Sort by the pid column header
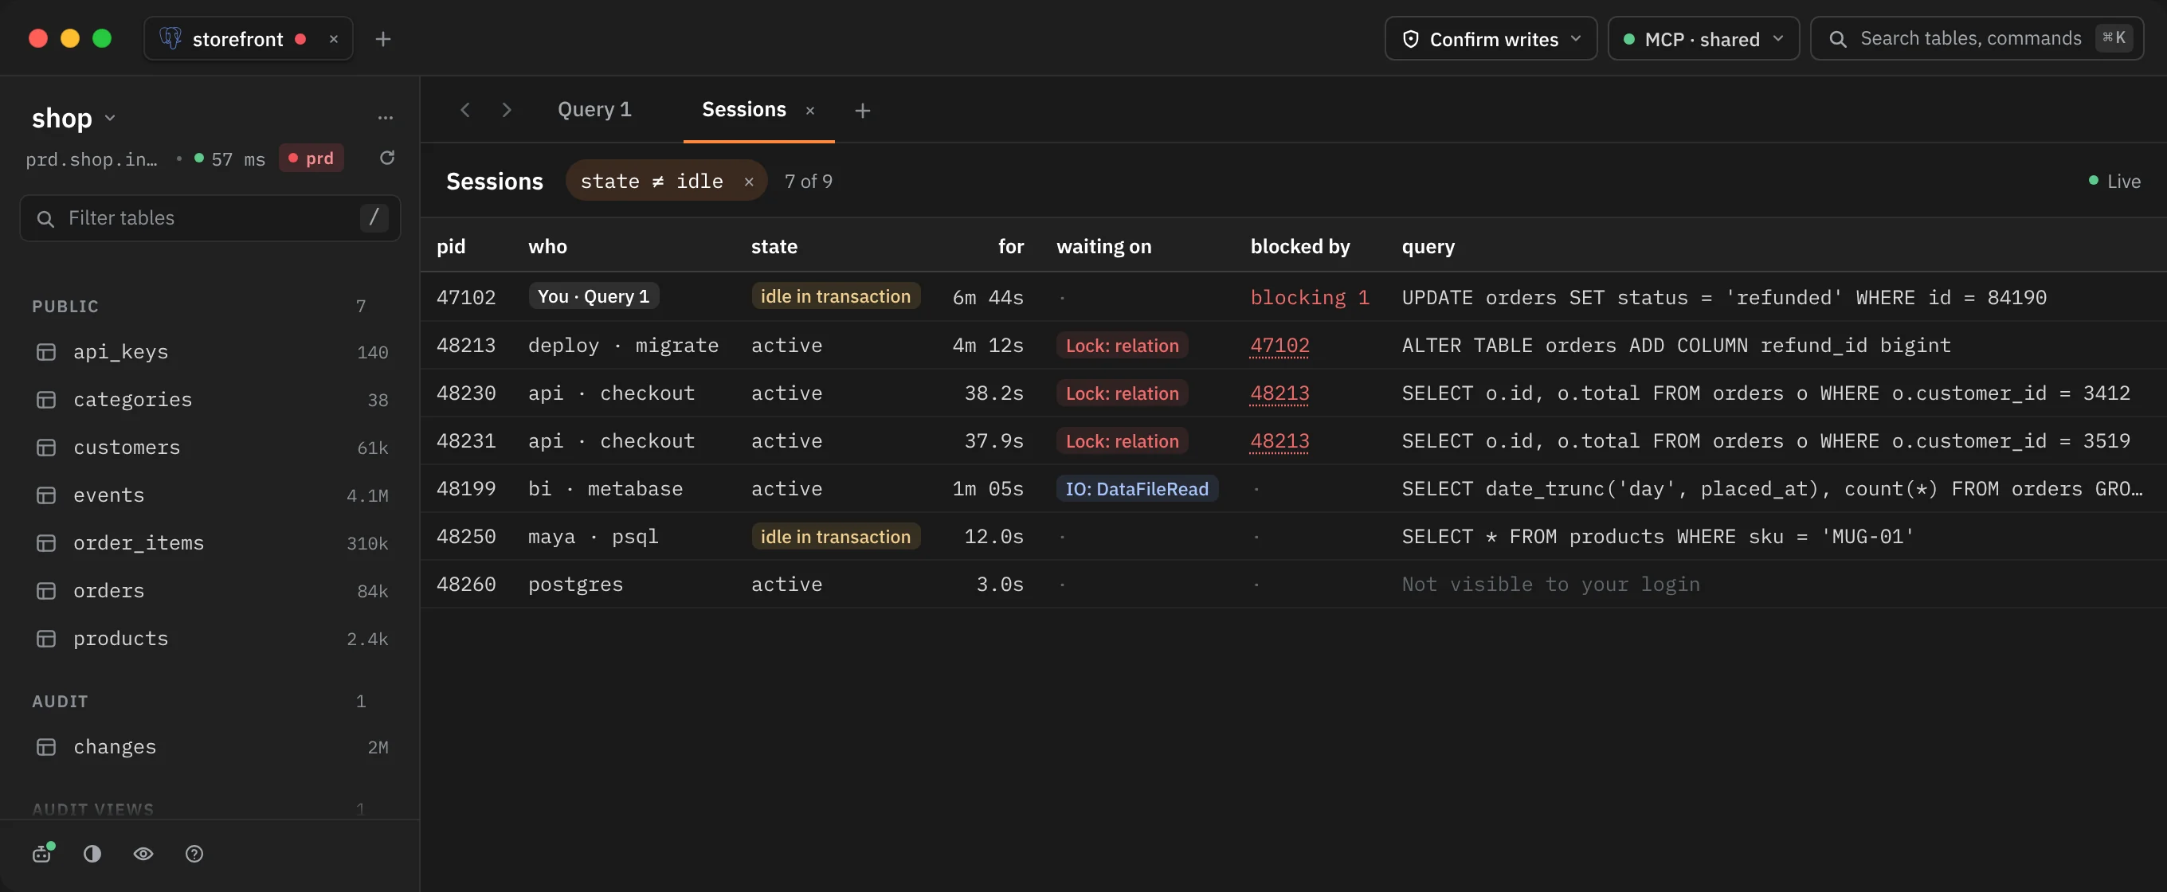The image size is (2167, 892). (451, 246)
